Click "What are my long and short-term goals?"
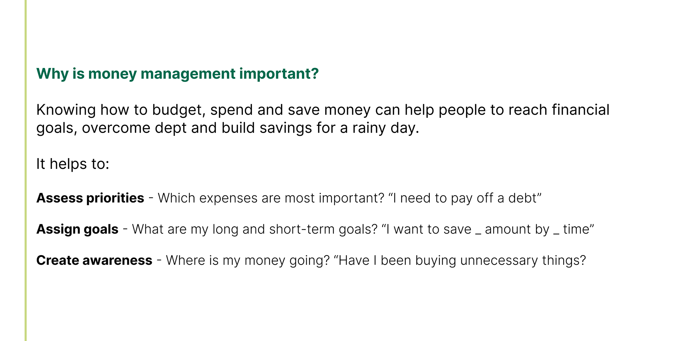The image size is (691, 341). (x=254, y=229)
